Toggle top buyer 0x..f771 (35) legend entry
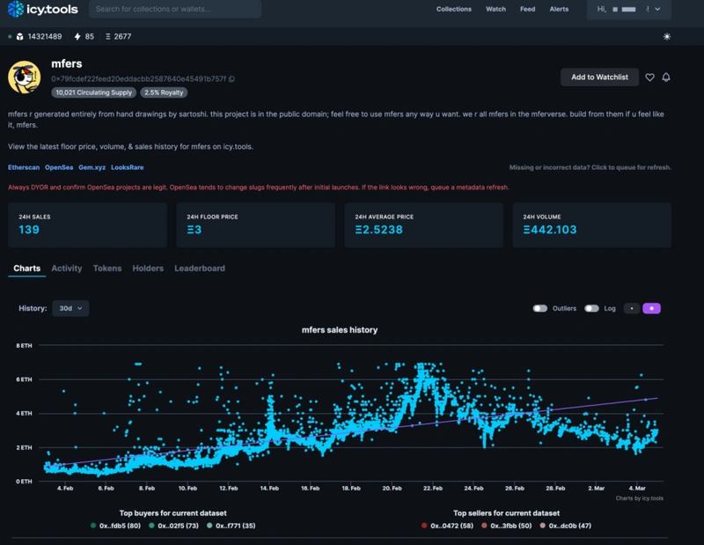The width and height of the screenshot is (704, 545). tap(231, 526)
